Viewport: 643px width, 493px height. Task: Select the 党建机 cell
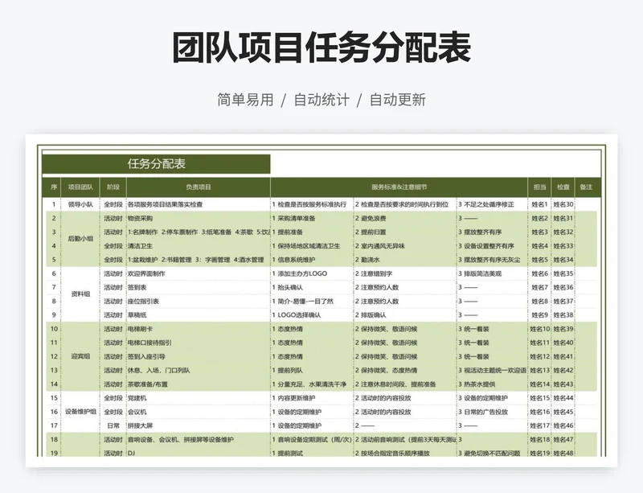pos(199,398)
